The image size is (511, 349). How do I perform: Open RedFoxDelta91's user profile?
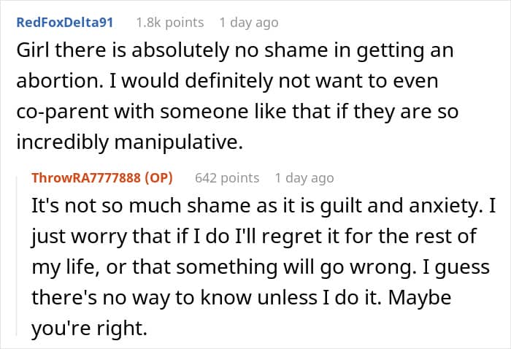pyautogui.click(x=64, y=23)
